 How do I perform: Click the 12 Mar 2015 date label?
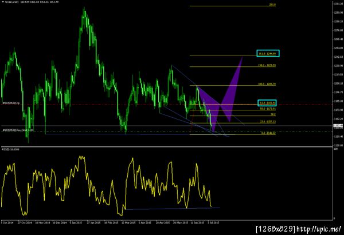128,222
